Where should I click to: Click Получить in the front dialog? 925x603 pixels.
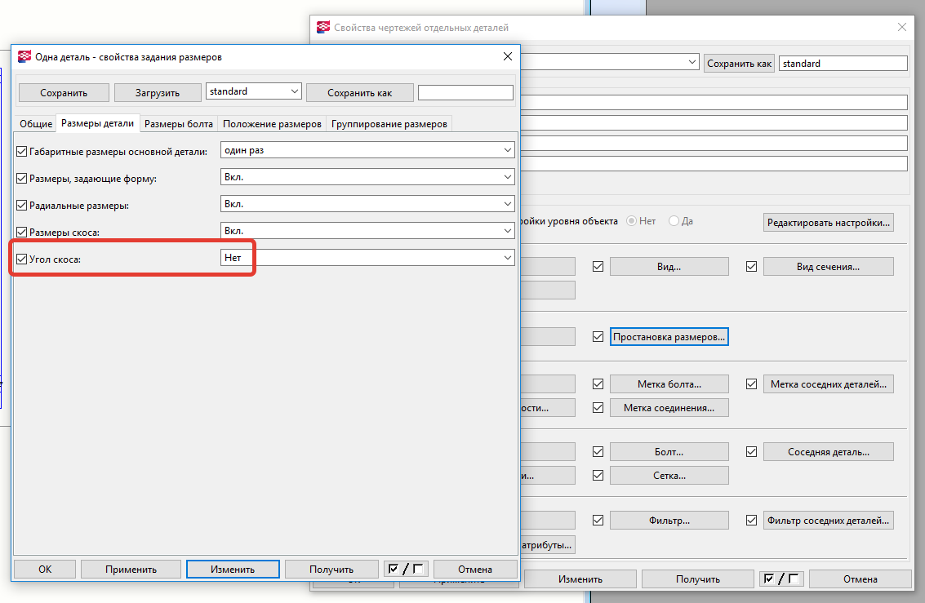click(x=331, y=569)
